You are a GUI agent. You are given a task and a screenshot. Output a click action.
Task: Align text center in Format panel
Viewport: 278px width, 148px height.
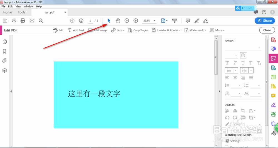tap(235, 78)
